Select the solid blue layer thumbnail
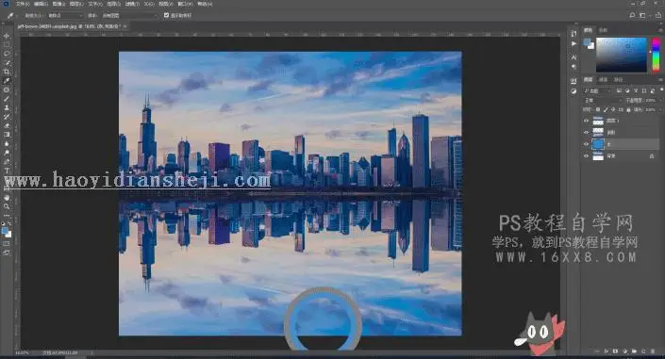Screen dimensions: 665x359 (598, 144)
